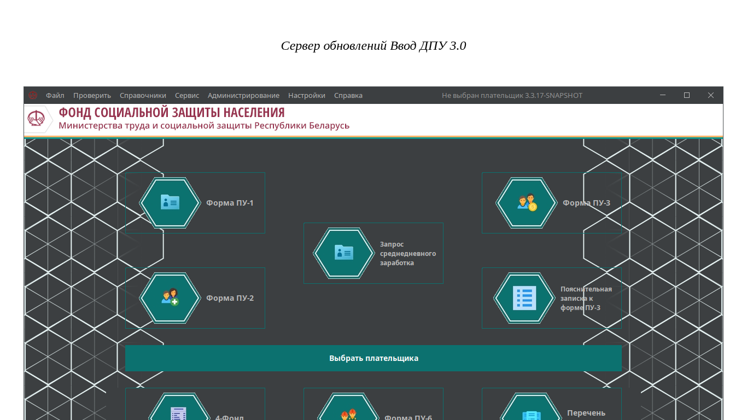The width and height of the screenshot is (747, 420).
Task: Click the fund emblem logo in the header
Action: (37, 119)
